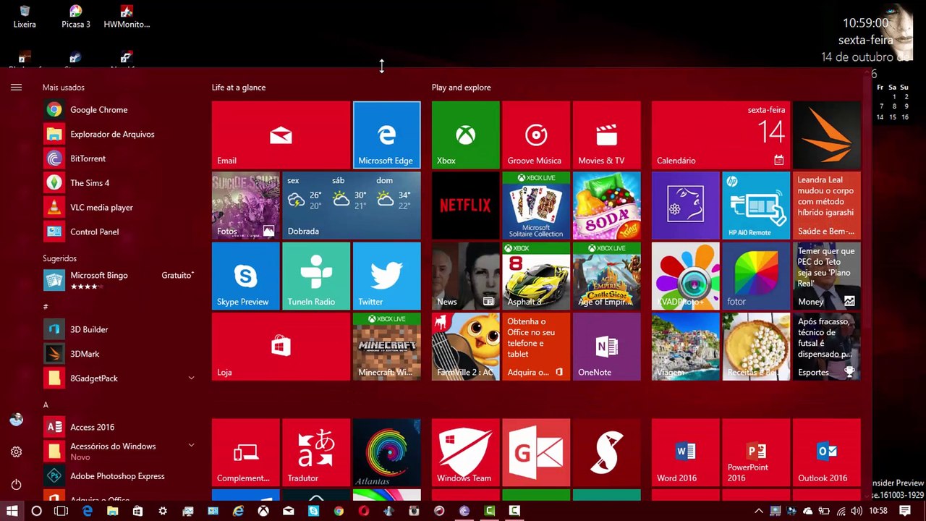Launch the Outlook 2016 tile
The height and width of the screenshot is (521, 926).
coord(827,452)
